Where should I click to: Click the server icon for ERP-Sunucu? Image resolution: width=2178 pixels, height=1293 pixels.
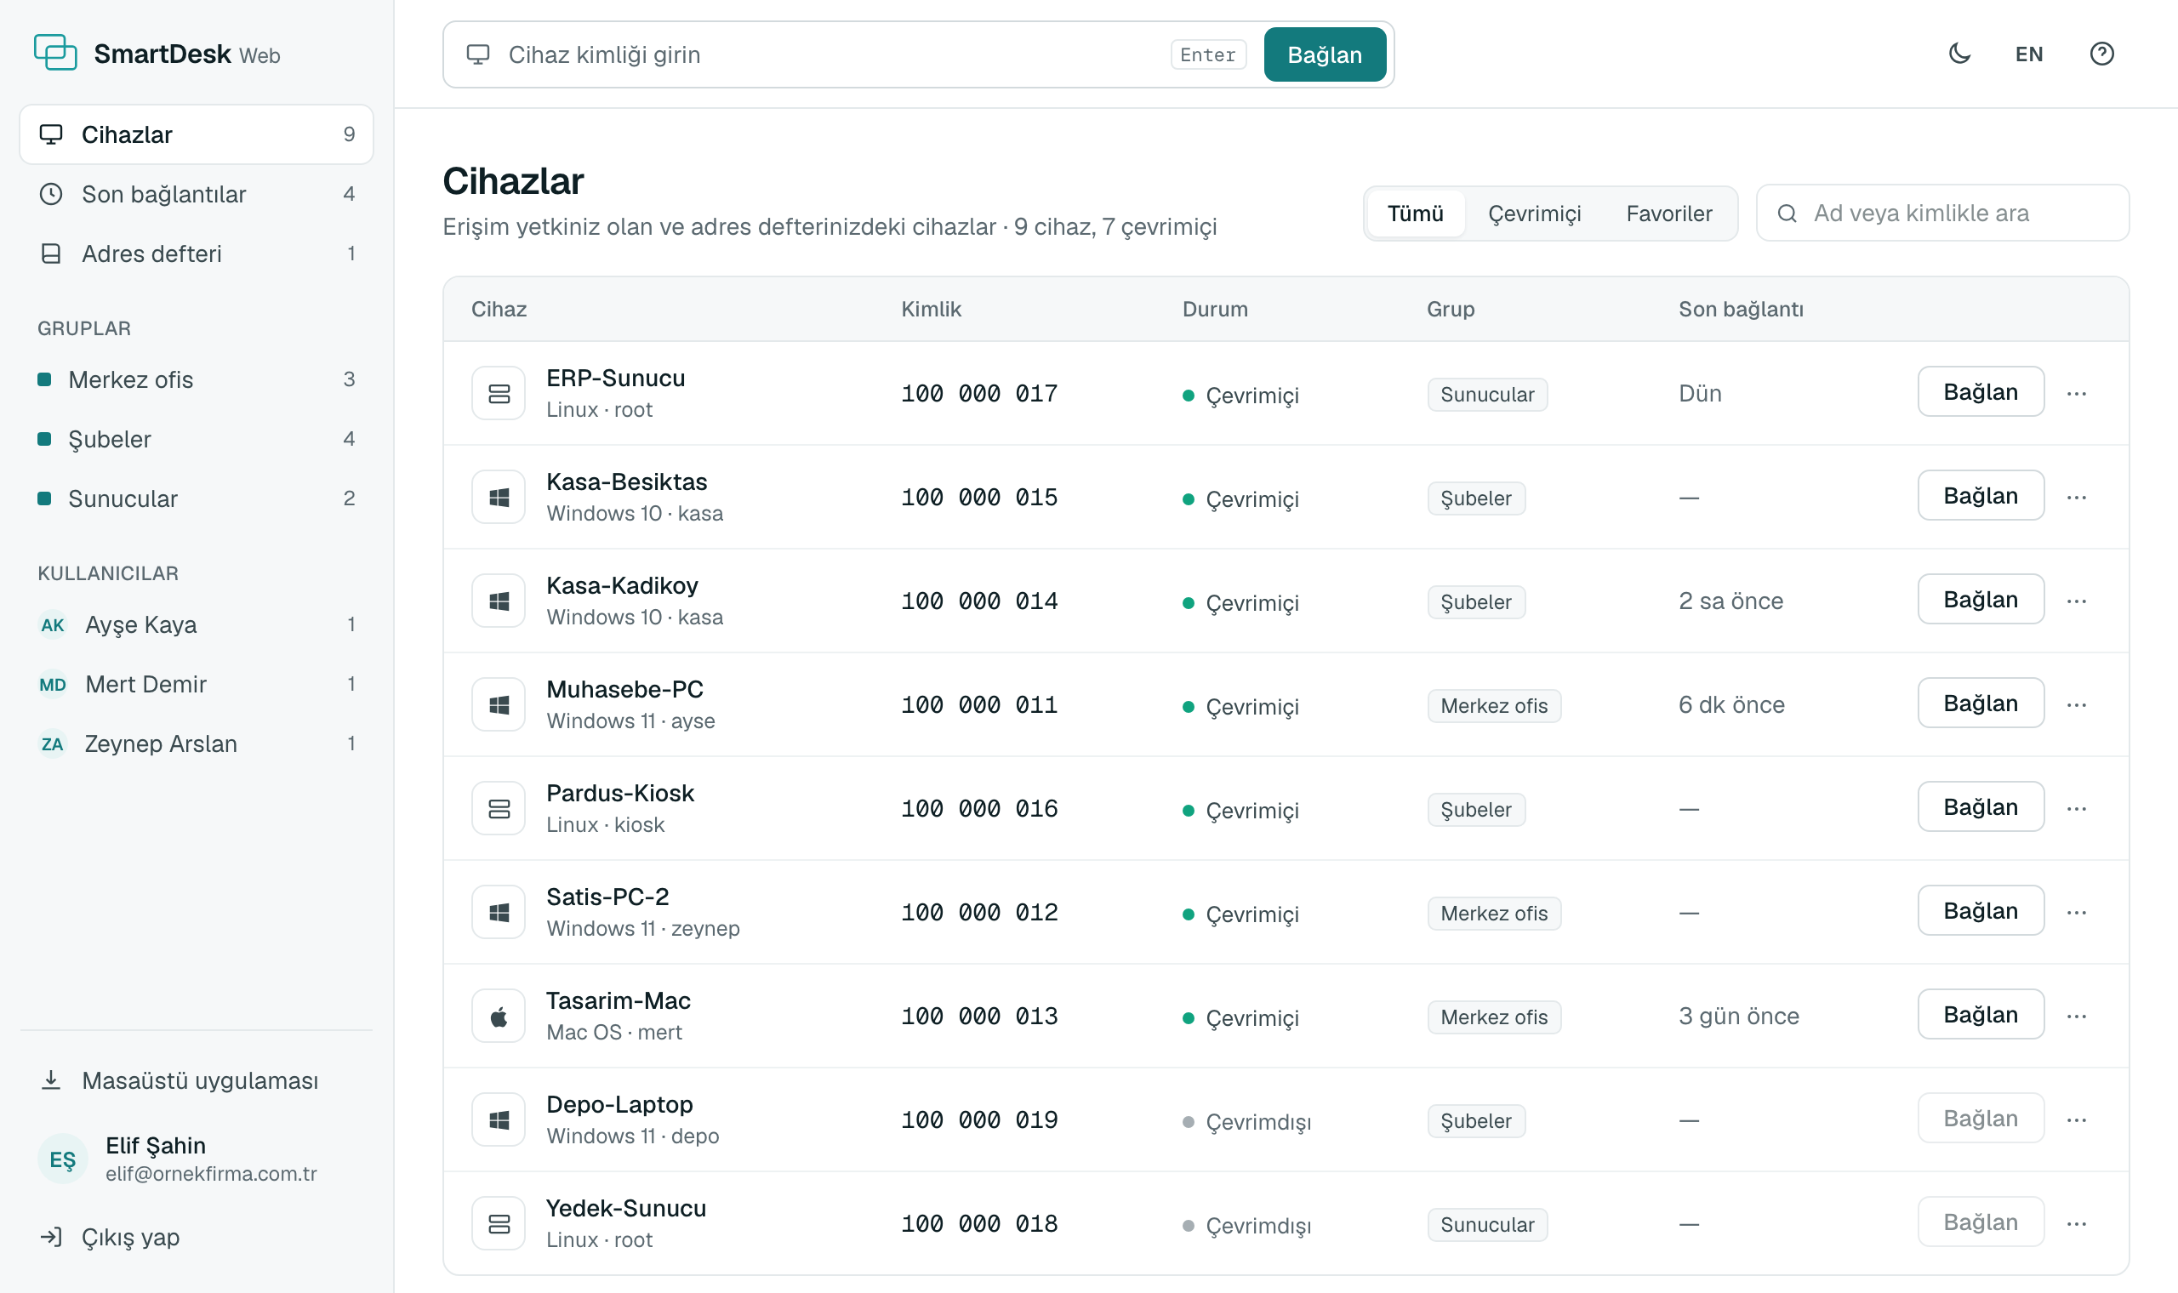499,393
